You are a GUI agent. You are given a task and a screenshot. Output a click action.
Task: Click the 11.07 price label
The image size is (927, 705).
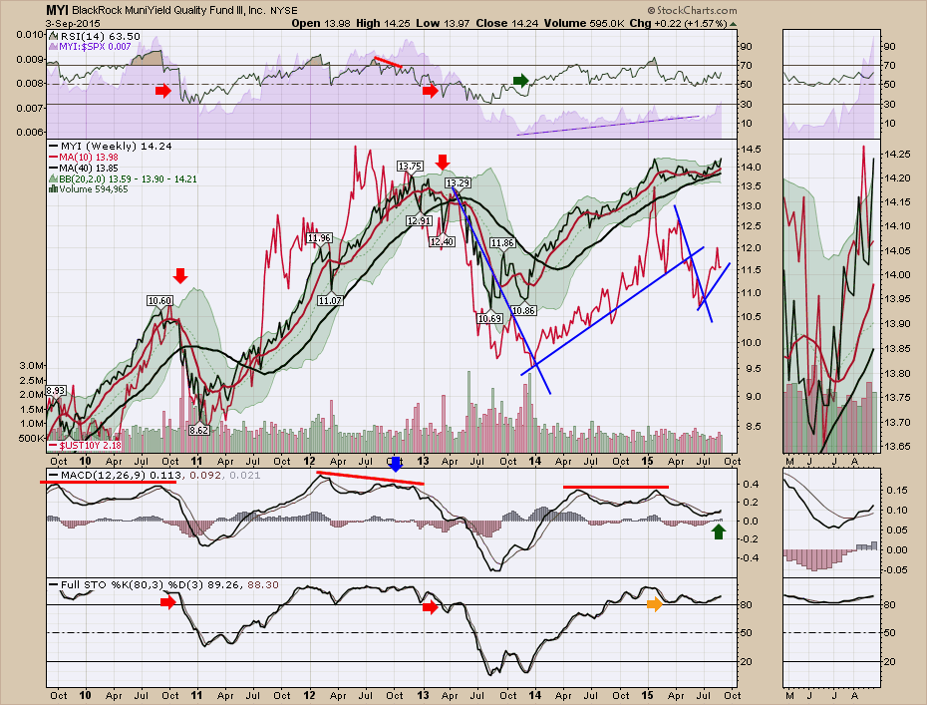pyautogui.click(x=330, y=300)
